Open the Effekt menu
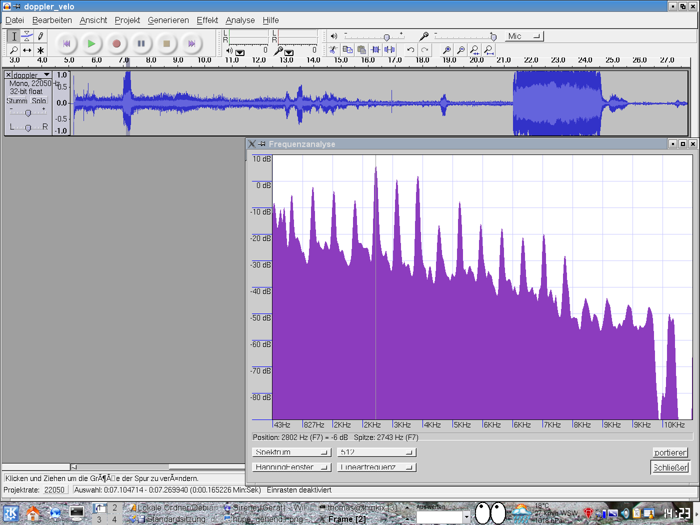The image size is (700, 525). tap(207, 20)
